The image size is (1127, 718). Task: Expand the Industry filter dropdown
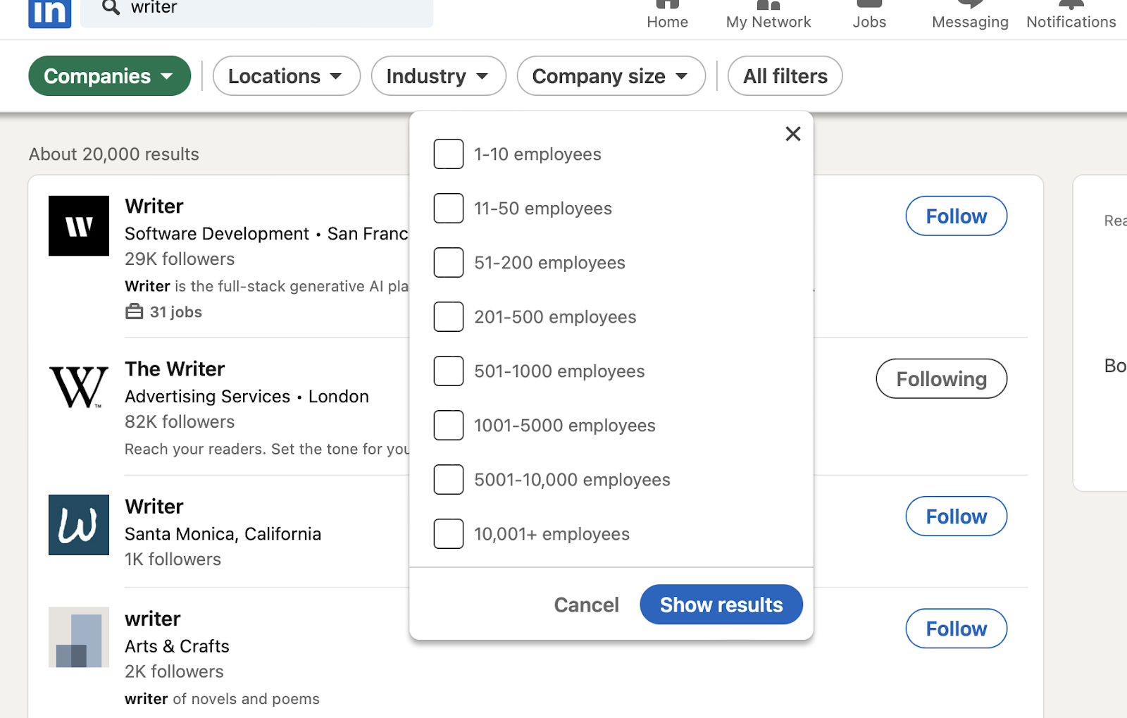pyautogui.click(x=438, y=75)
